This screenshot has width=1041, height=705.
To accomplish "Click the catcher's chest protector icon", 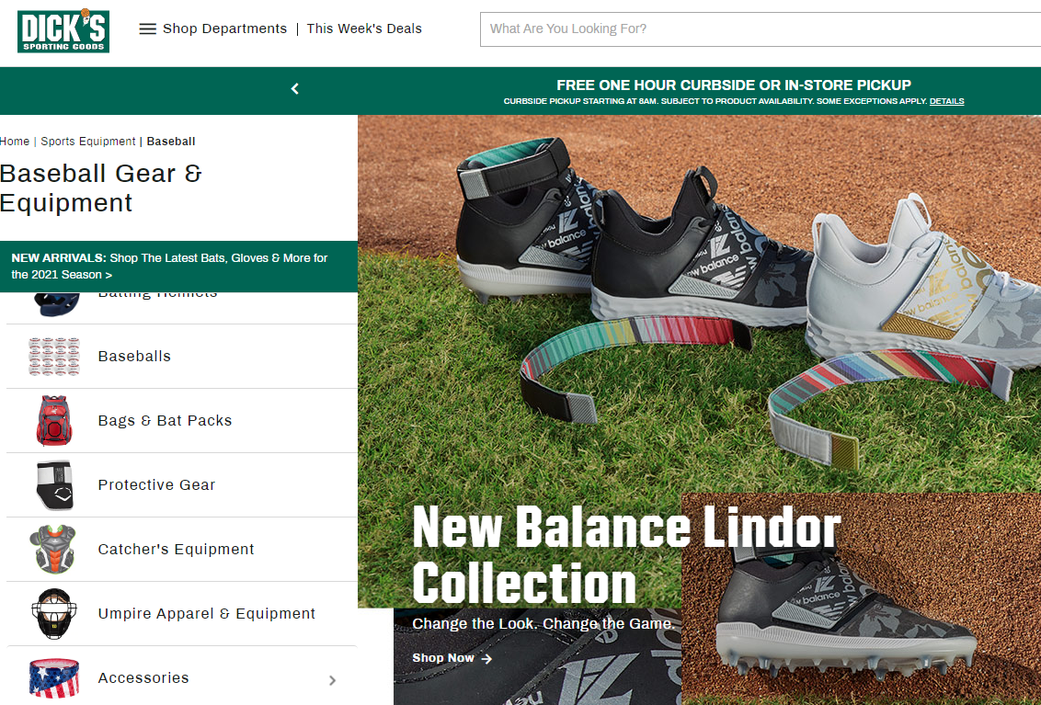I will click(x=53, y=549).
